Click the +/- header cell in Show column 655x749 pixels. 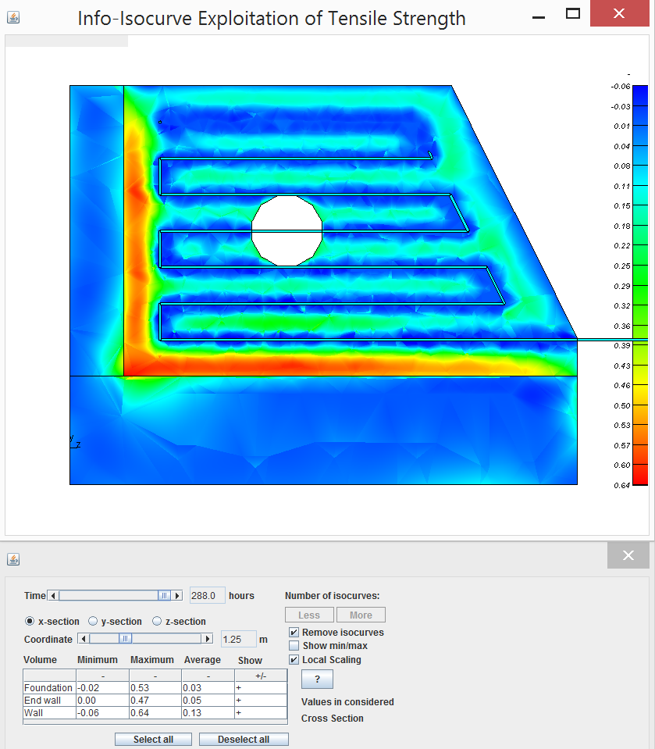click(261, 676)
